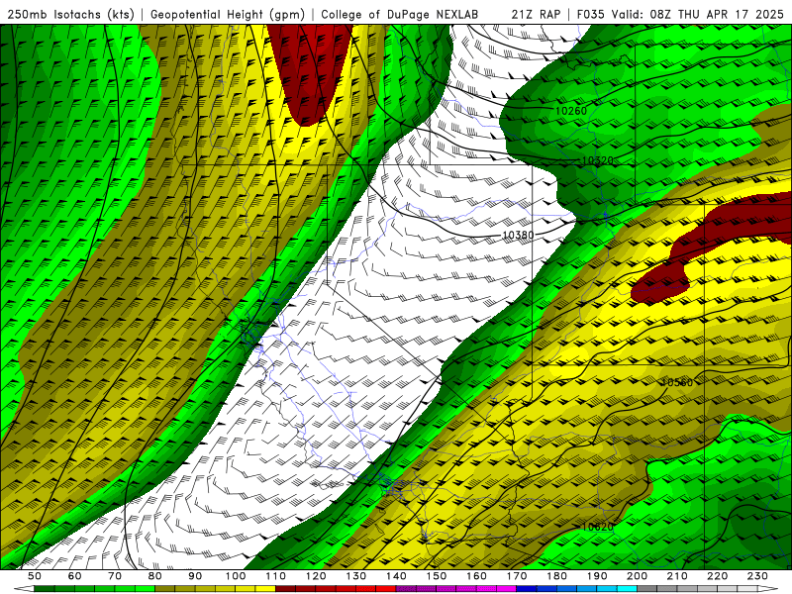
Task: Click the olive swatch right of 80
Action: pos(165,589)
